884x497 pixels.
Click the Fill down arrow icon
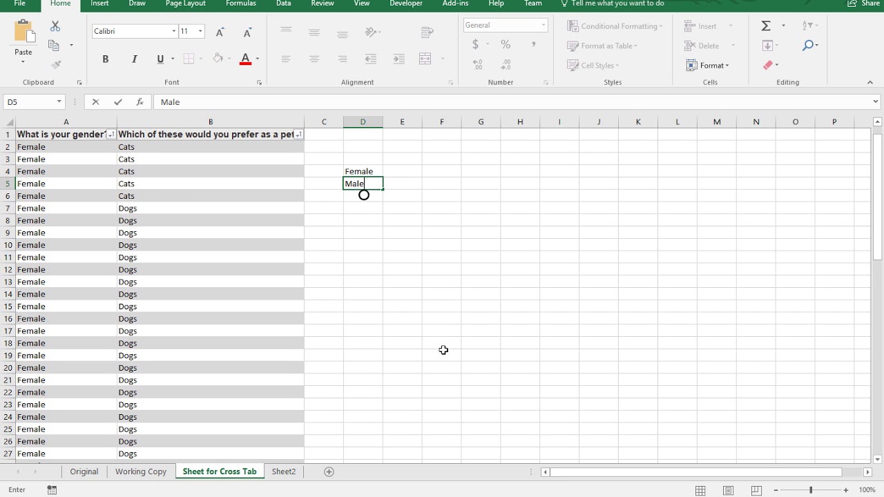(767, 46)
